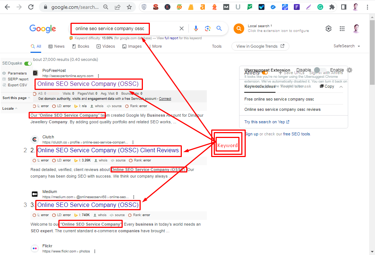Open the Tools option

tap(217, 46)
